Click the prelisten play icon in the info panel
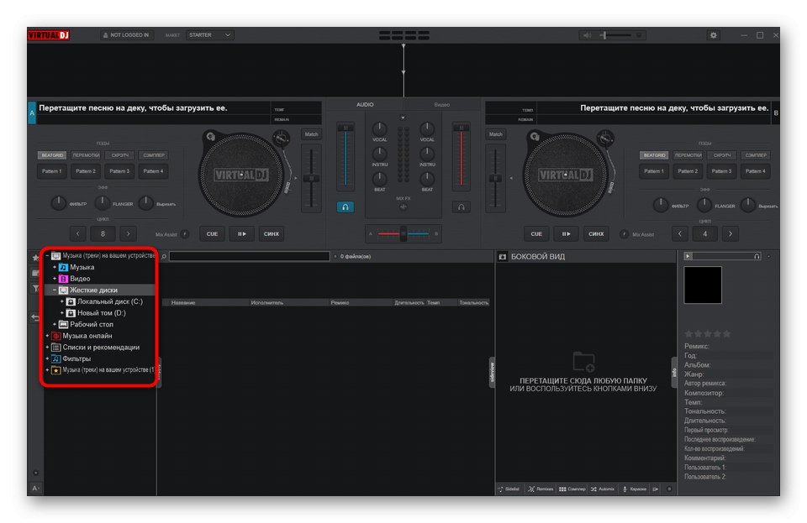Viewport: 807px width, 523px height. [688, 256]
